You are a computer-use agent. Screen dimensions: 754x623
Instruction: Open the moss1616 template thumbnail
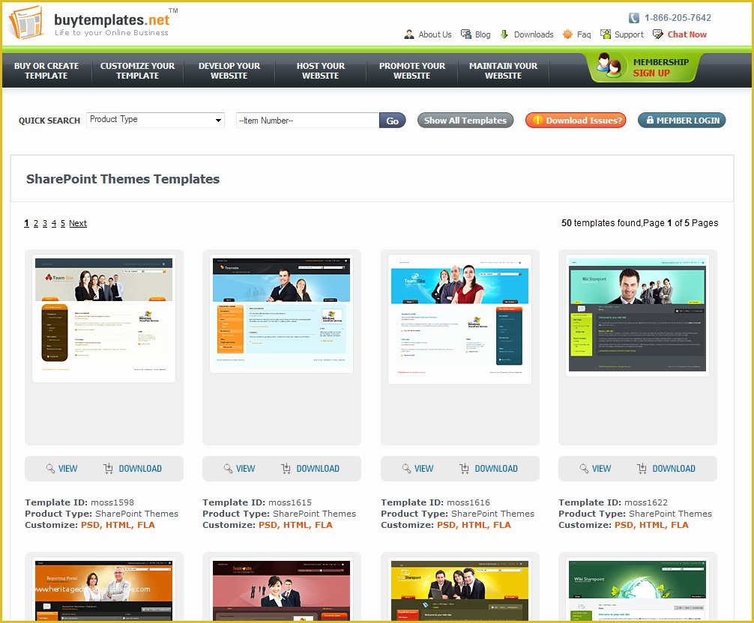[459, 320]
